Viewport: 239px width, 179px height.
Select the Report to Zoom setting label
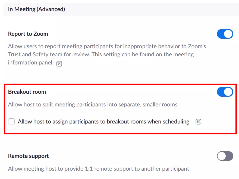[28, 34]
